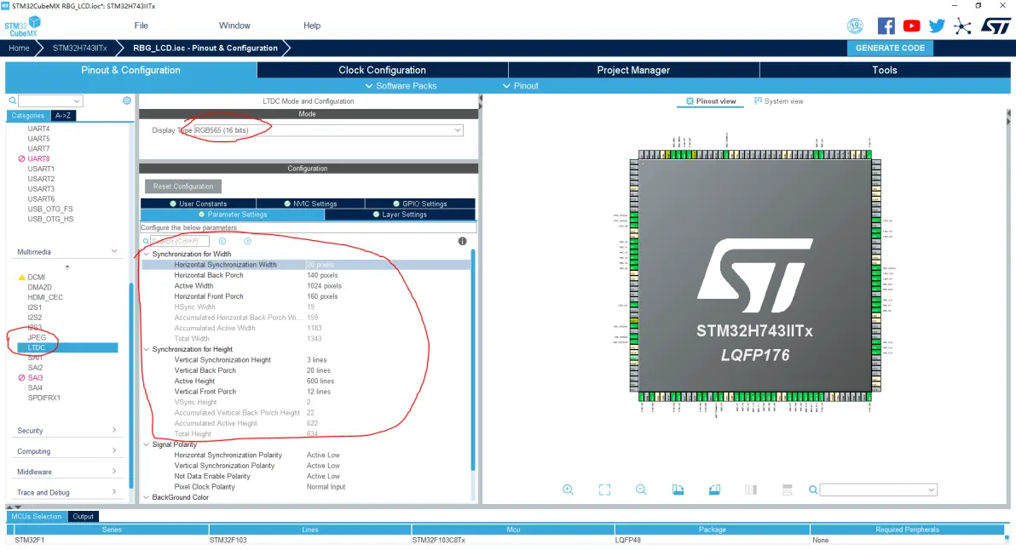Switch to Project Manager tab
The width and height of the screenshot is (1016, 550).
633,70
